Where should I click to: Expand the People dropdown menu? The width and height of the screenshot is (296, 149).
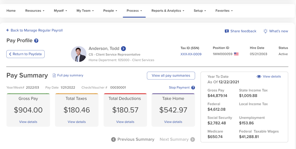tap(110, 11)
